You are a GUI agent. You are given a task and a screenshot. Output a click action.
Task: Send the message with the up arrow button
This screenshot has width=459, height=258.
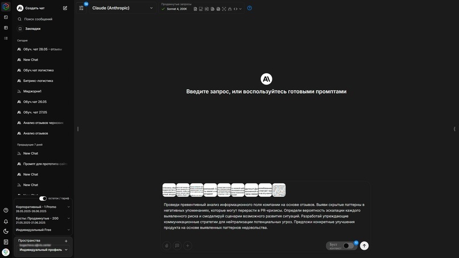pyautogui.click(x=364, y=245)
